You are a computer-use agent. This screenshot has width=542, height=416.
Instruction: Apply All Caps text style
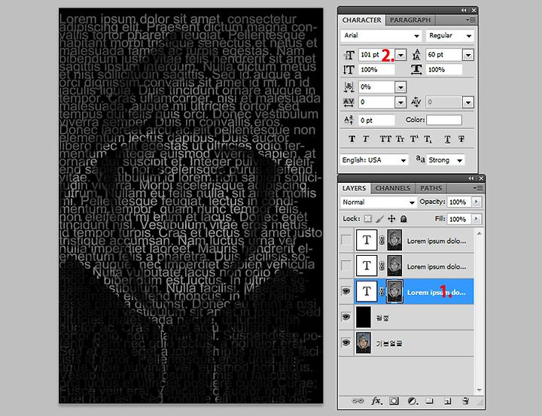[x=385, y=139]
